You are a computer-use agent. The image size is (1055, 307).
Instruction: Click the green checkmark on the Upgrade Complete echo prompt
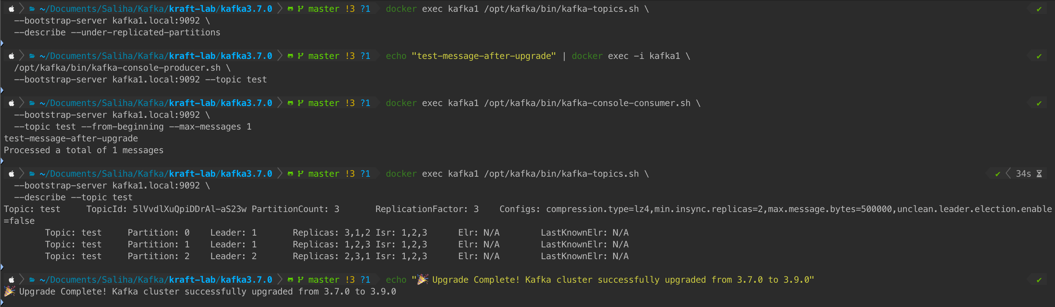coord(1039,280)
